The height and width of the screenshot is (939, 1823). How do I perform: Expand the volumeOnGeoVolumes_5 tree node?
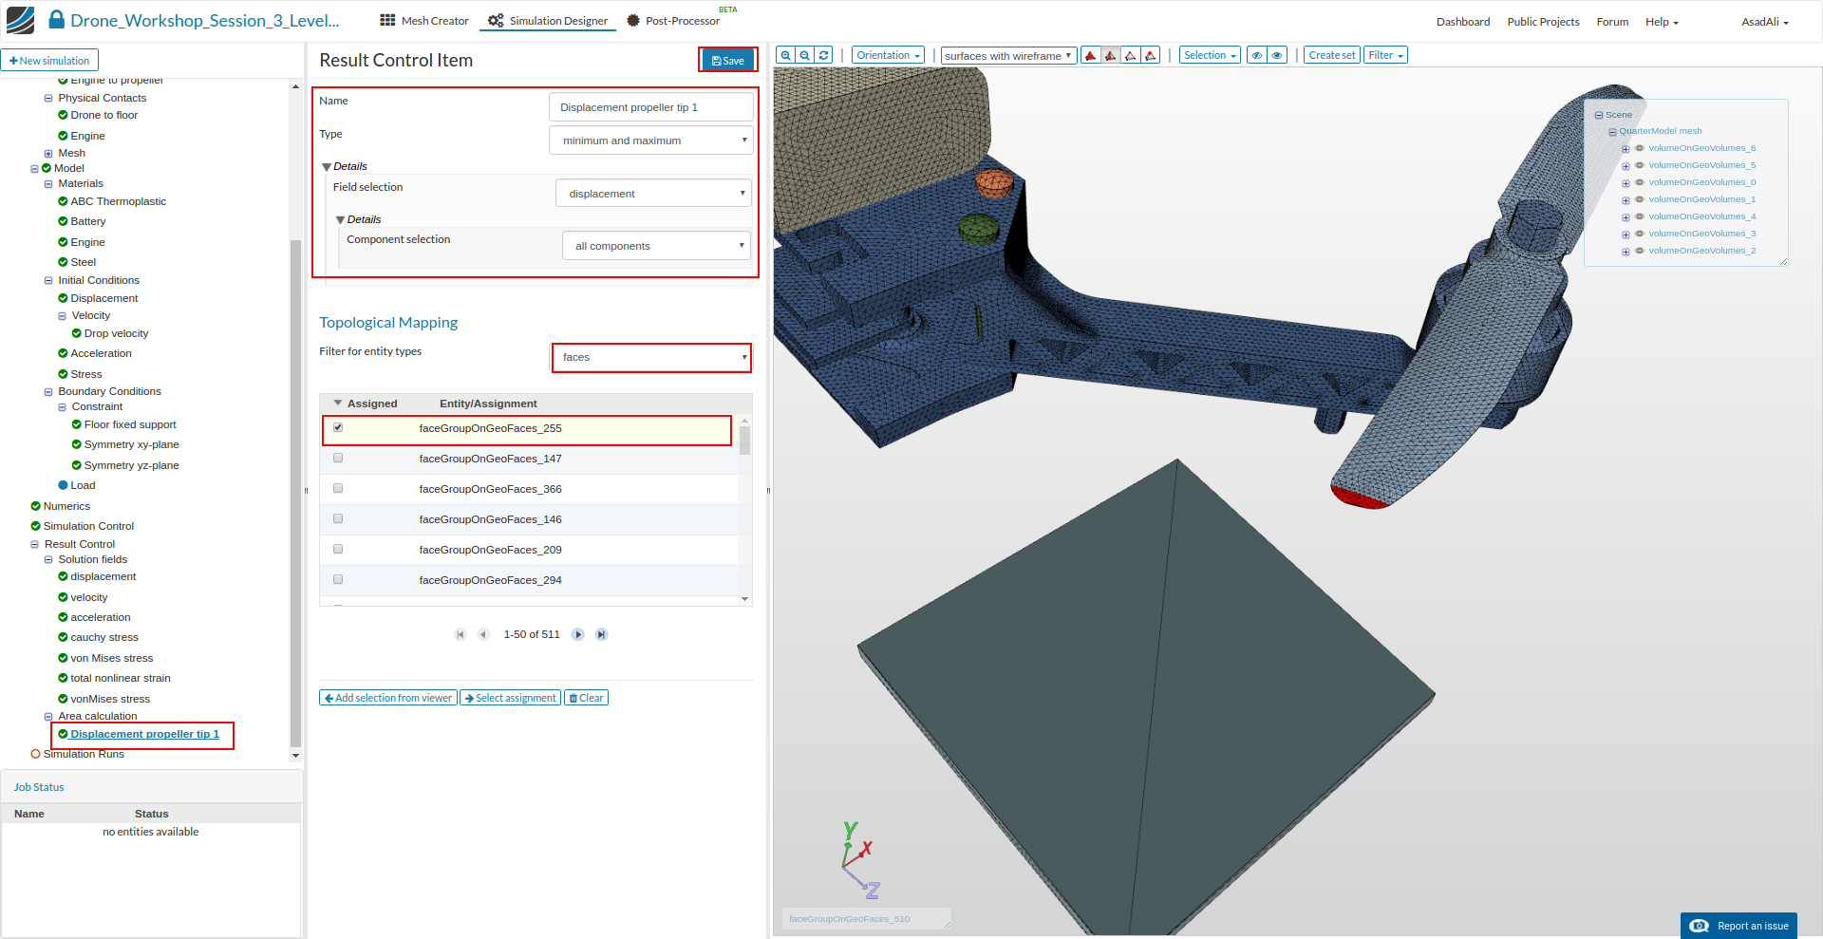1626,166
